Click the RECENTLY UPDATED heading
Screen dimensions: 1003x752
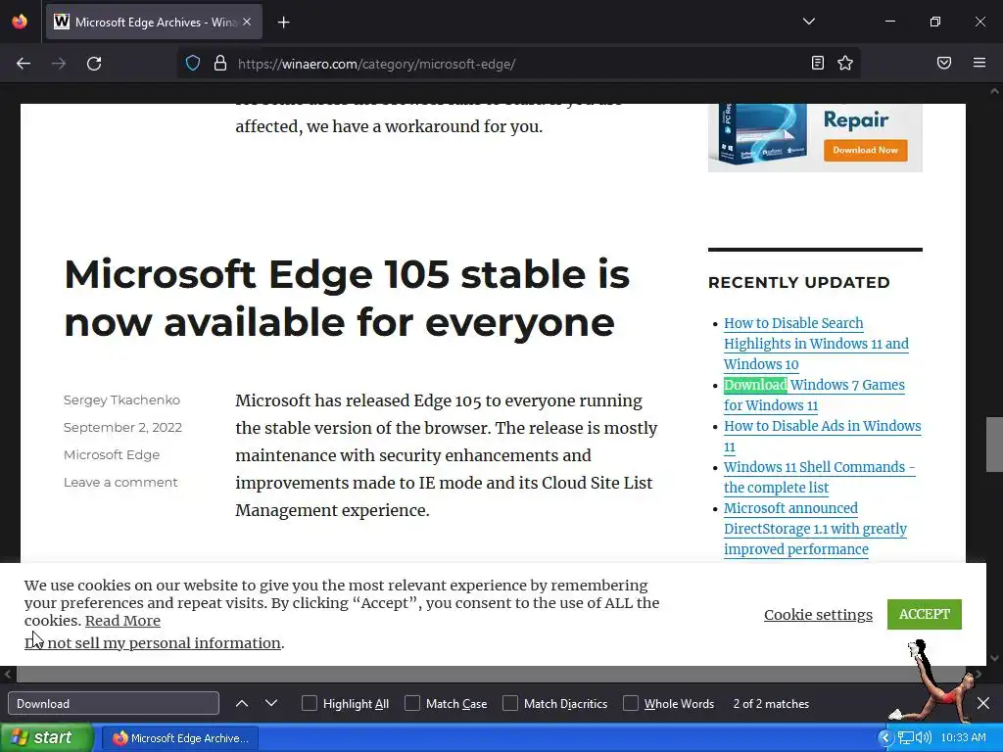pyautogui.click(x=799, y=283)
